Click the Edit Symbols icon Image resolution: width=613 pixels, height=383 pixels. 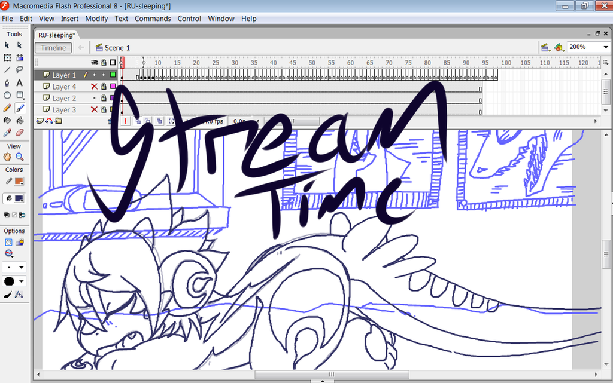coord(559,48)
